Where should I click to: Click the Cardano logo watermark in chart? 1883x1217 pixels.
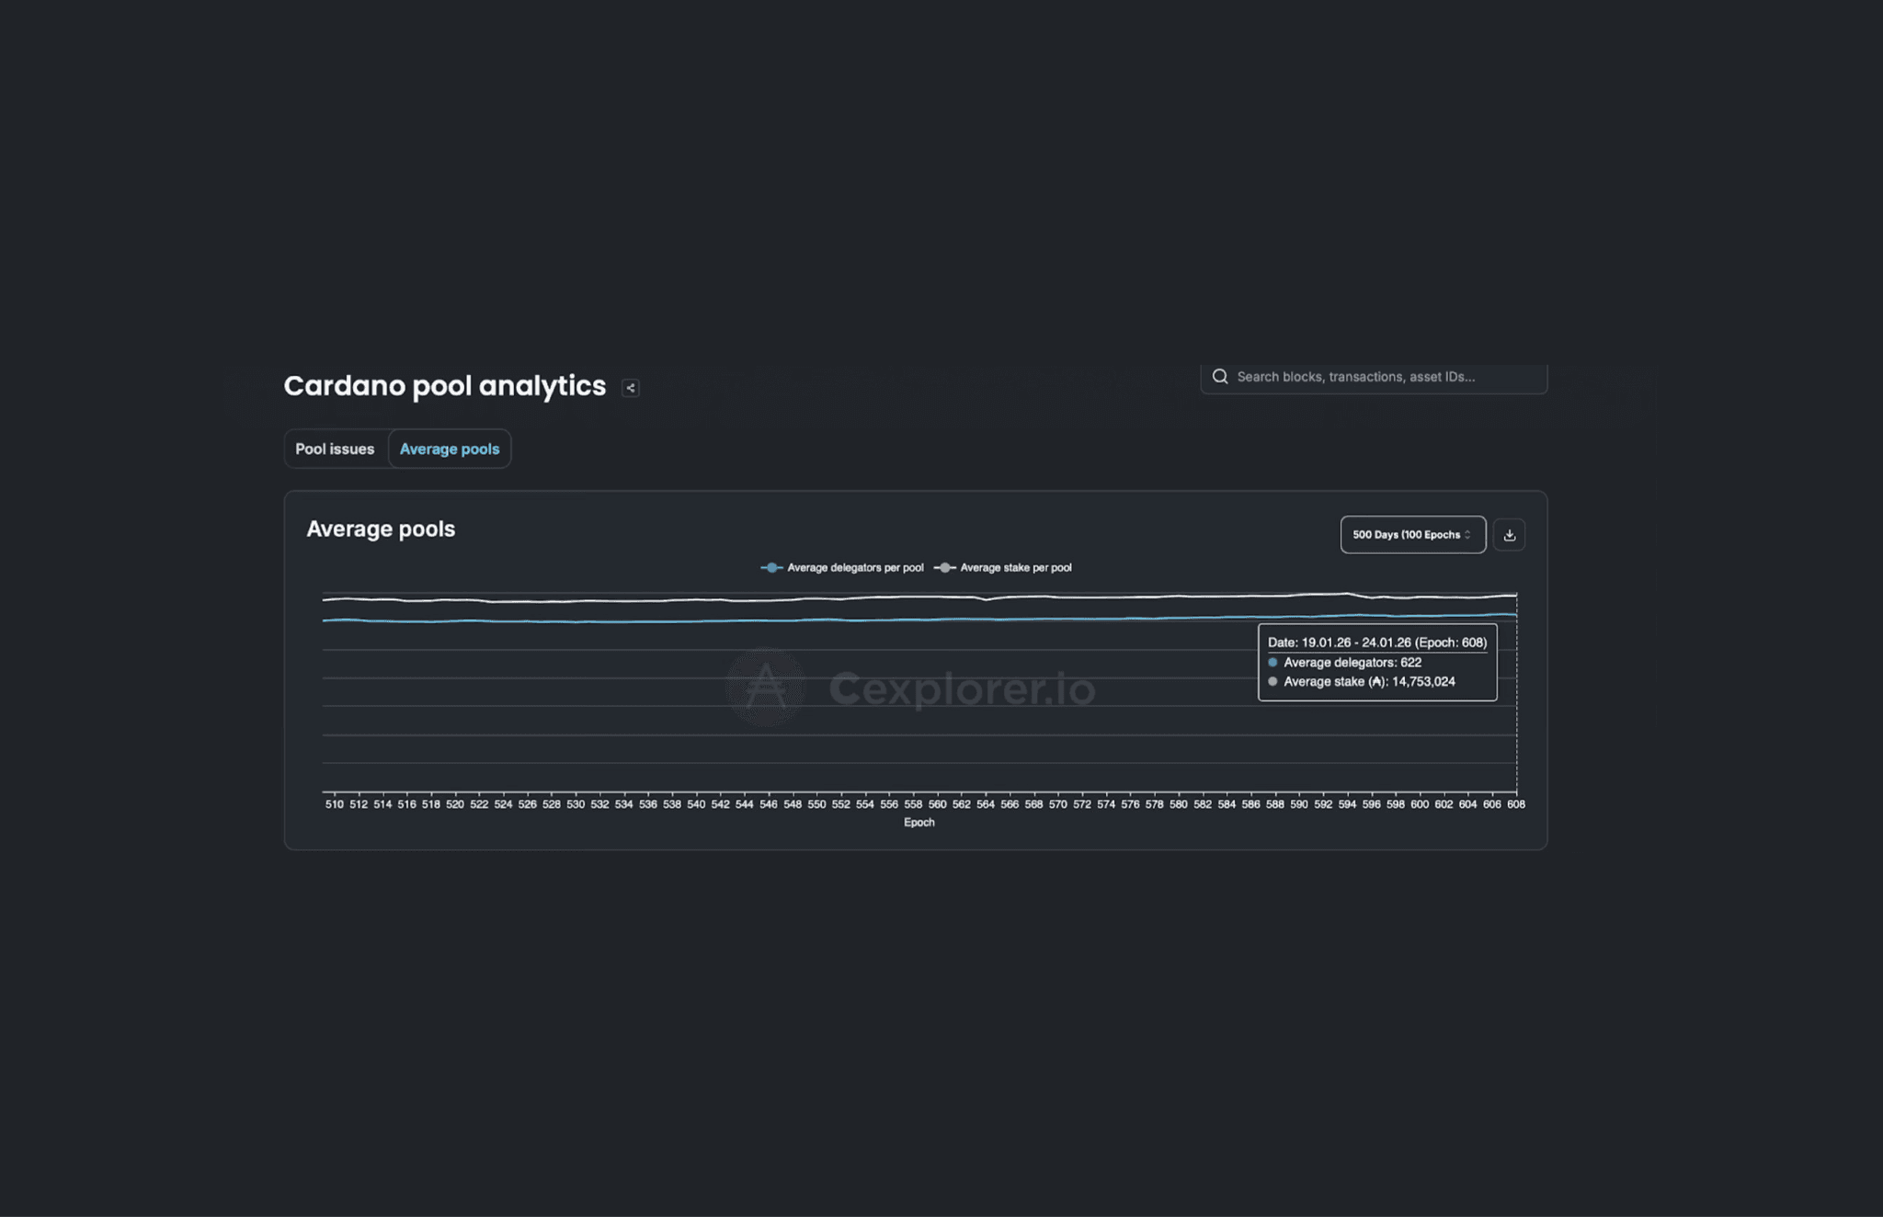coord(766,688)
